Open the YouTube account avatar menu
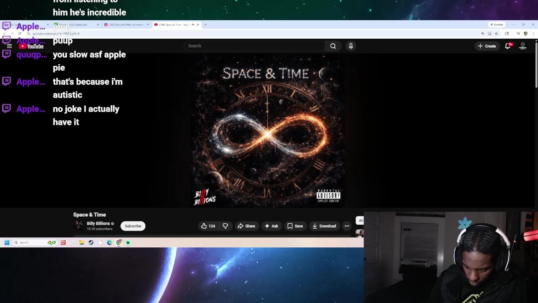The image size is (538, 303). tap(523, 46)
